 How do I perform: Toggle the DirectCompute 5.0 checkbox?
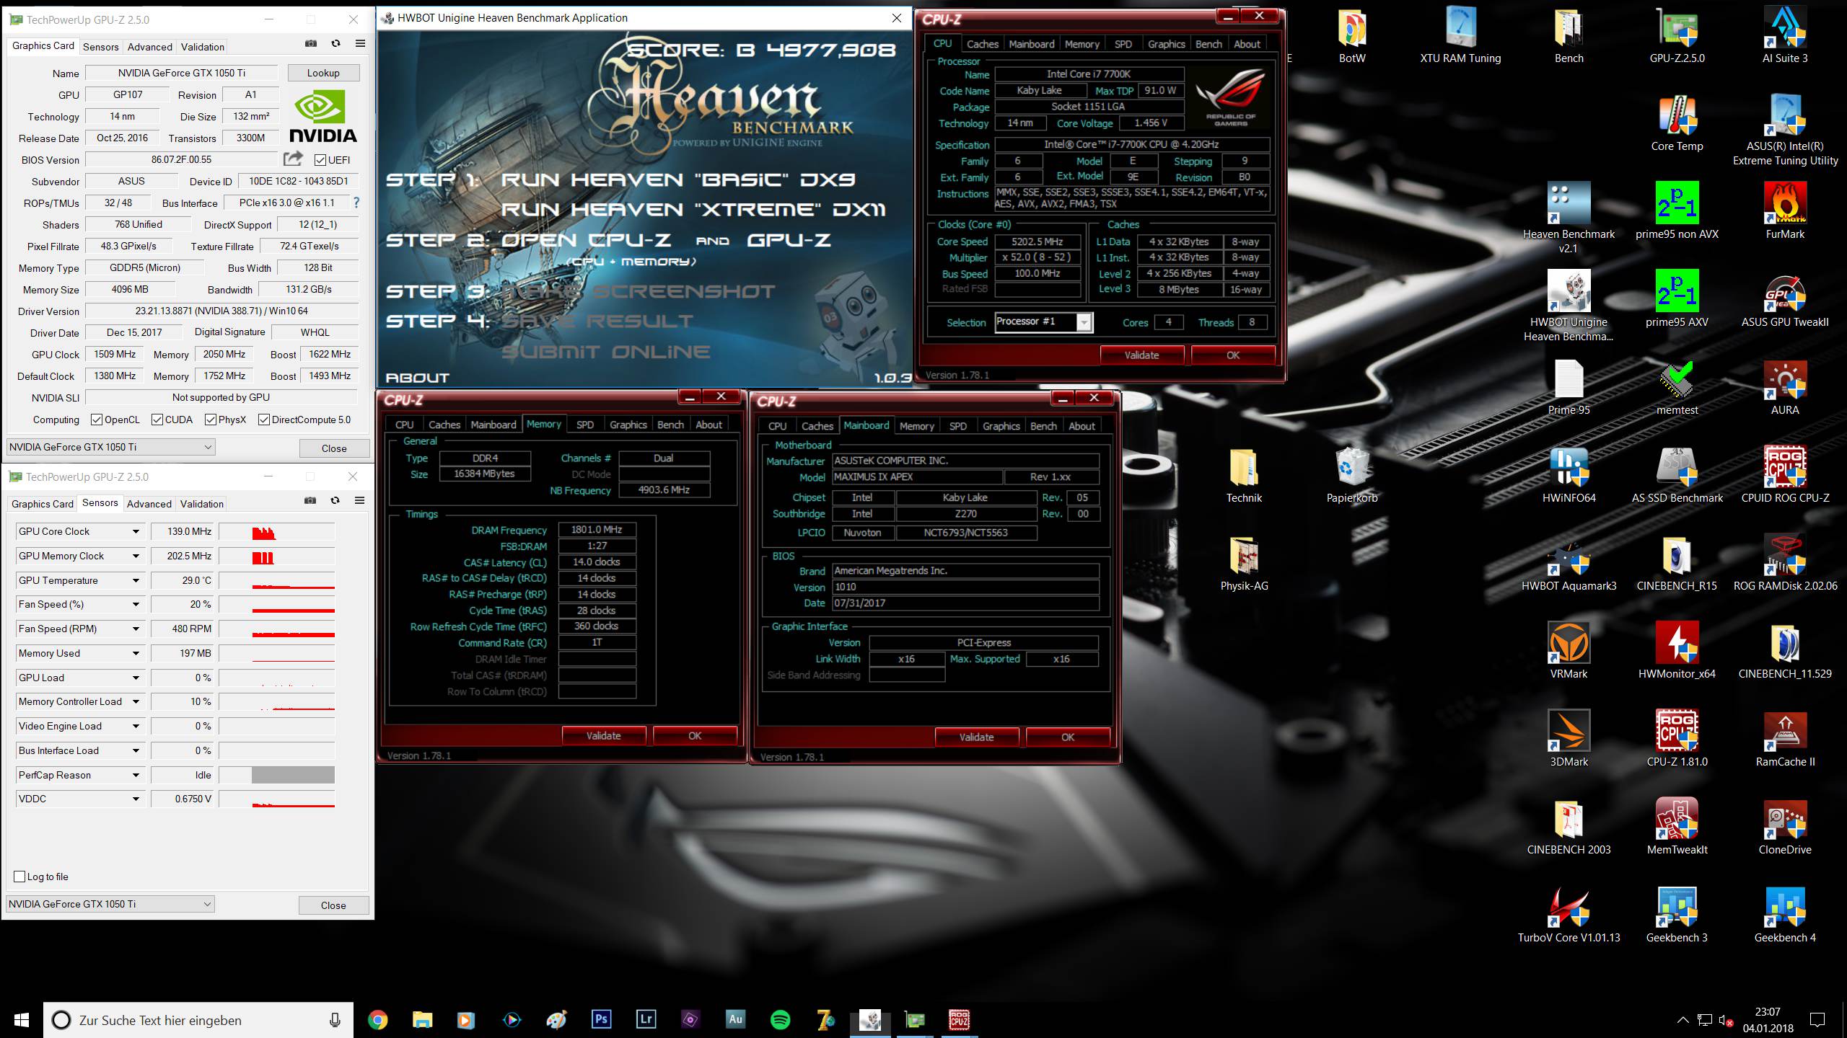coord(264,420)
